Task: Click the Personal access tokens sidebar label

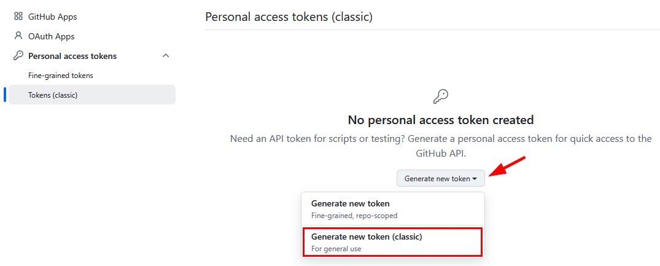Action: [72, 56]
